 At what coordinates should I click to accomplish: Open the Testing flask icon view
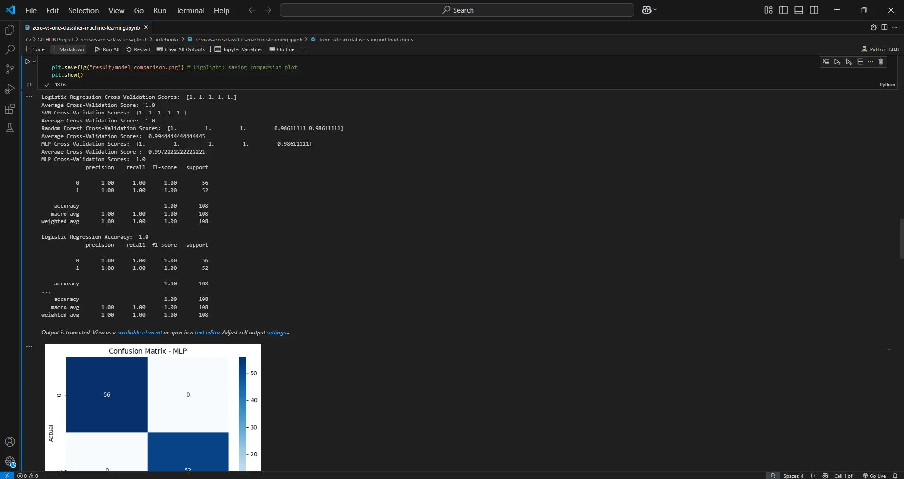click(x=9, y=128)
